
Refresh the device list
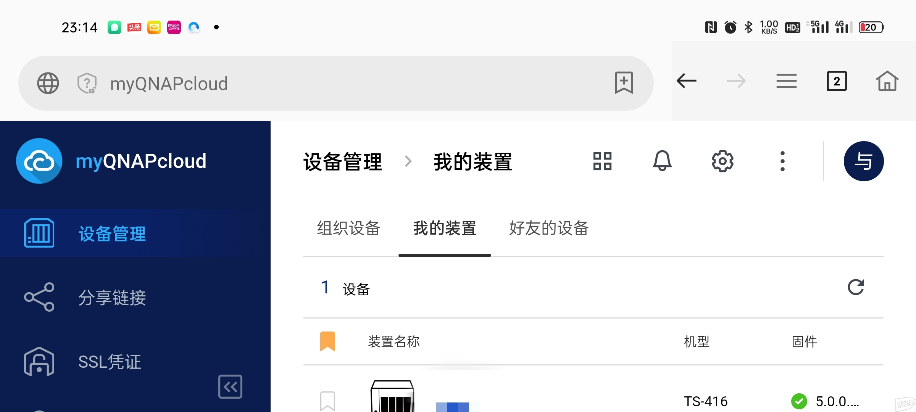[x=856, y=287]
